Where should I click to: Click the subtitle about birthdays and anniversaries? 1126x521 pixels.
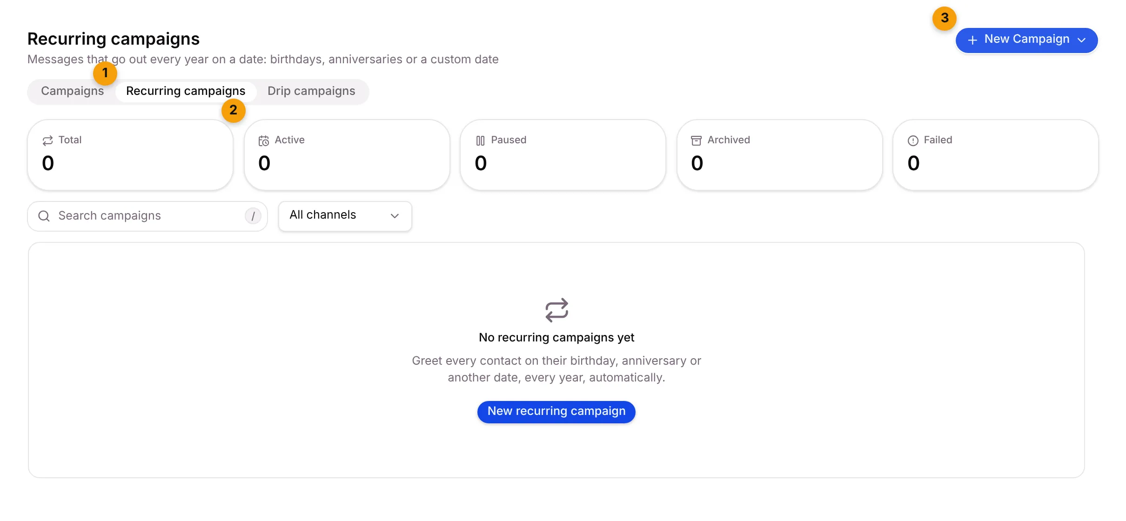pyautogui.click(x=263, y=60)
